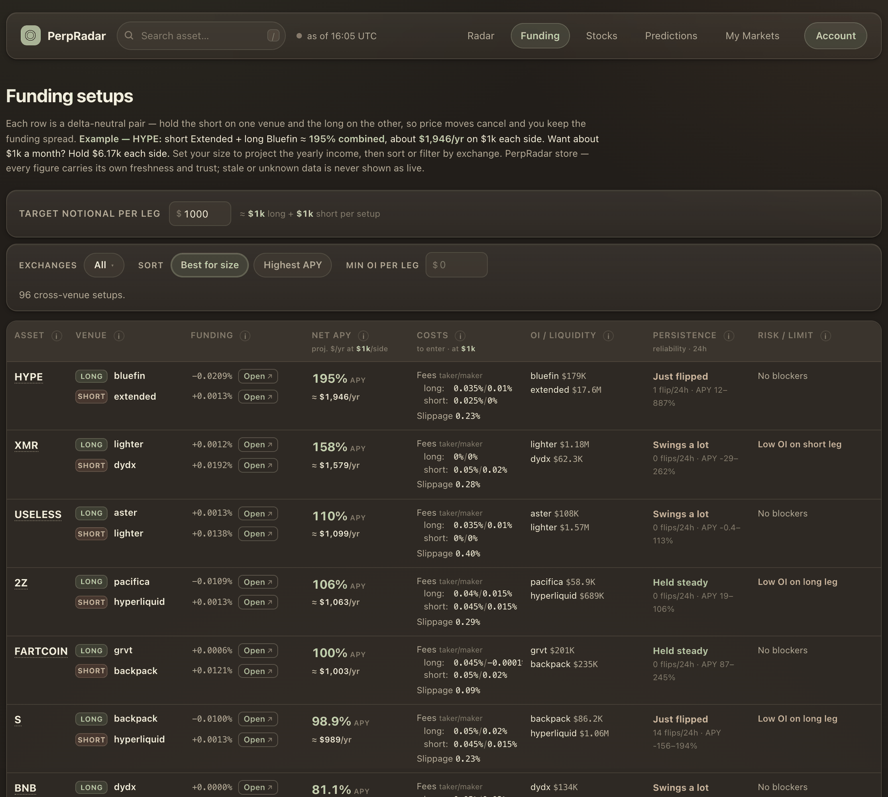Focus the Search asset input box
Viewport: 888px width, 797px height.
(x=201, y=36)
